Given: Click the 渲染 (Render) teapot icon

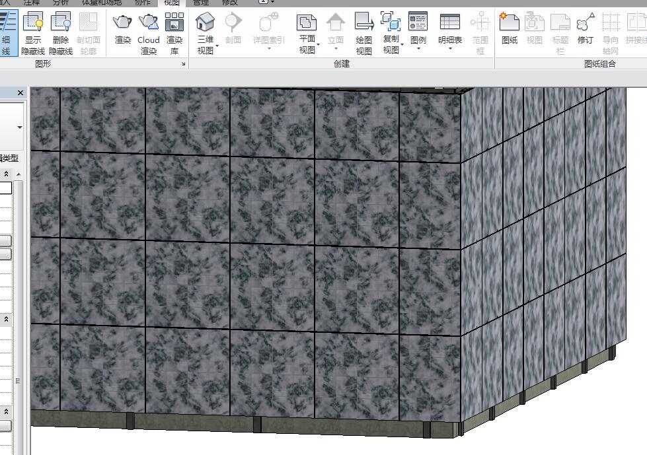Looking at the screenshot, I should tap(123, 29).
